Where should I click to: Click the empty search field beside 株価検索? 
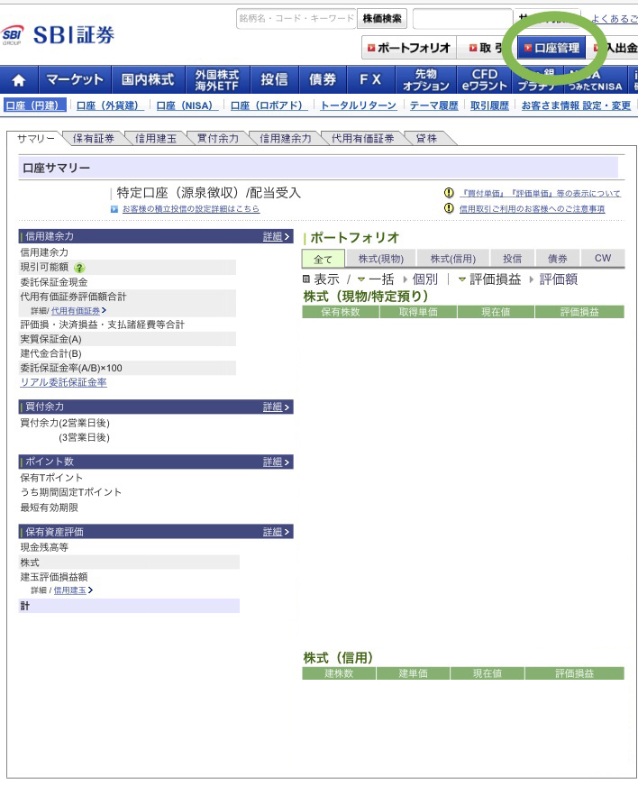[462, 19]
